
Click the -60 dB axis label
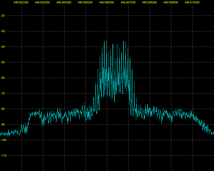pyautogui.click(x=3, y=78)
